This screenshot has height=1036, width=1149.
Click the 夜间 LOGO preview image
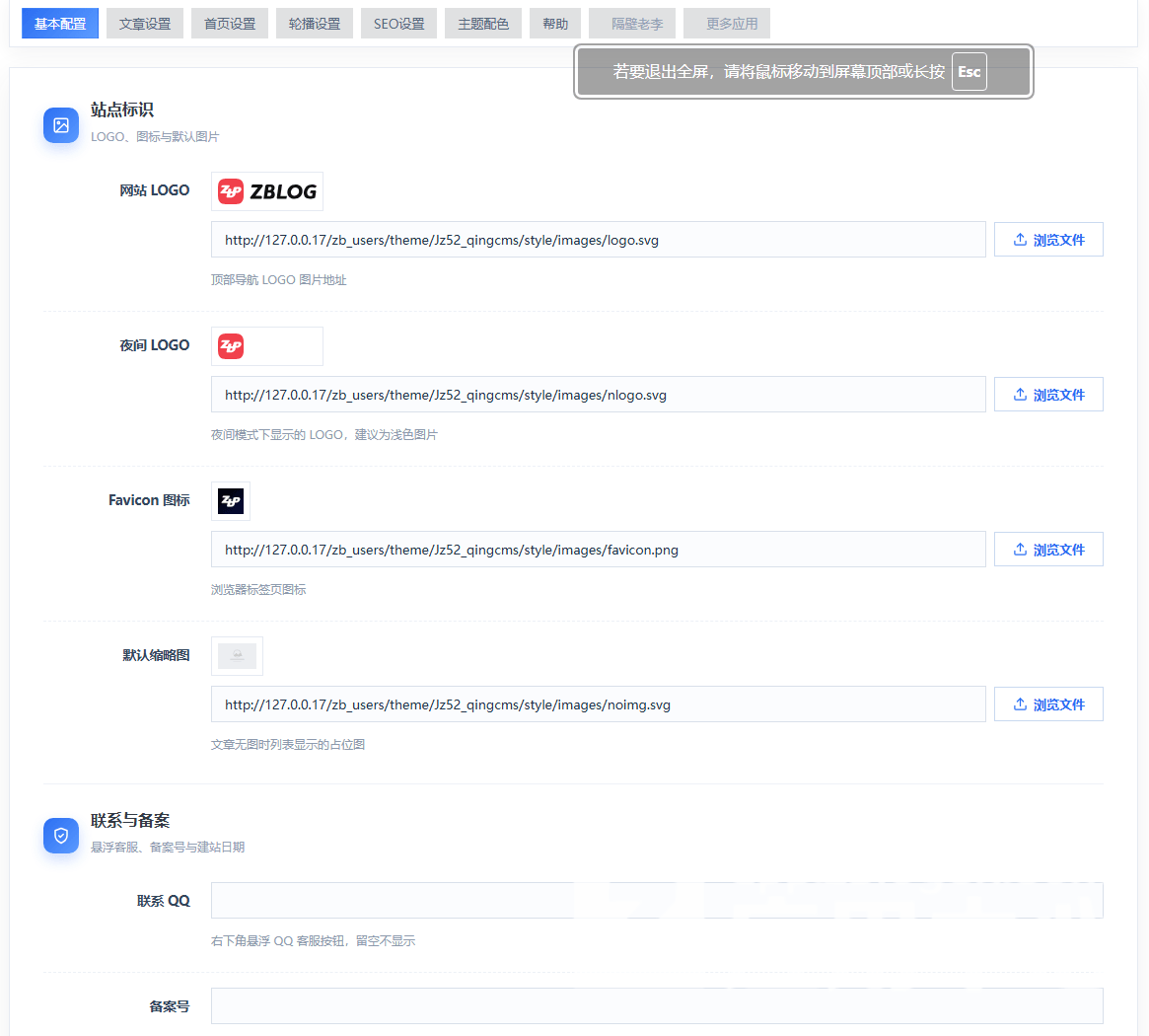(267, 346)
